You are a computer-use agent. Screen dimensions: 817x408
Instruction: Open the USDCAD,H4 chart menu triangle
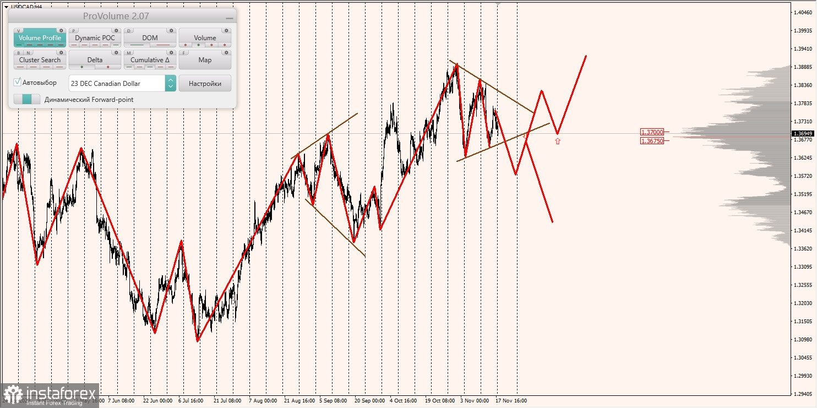(6, 7)
